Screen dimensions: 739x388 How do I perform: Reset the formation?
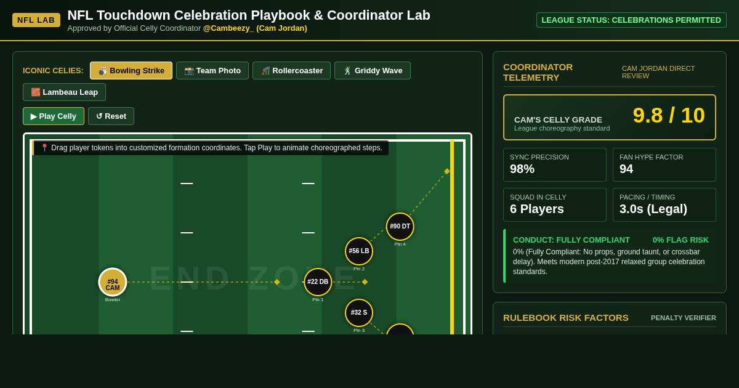point(111,116)
